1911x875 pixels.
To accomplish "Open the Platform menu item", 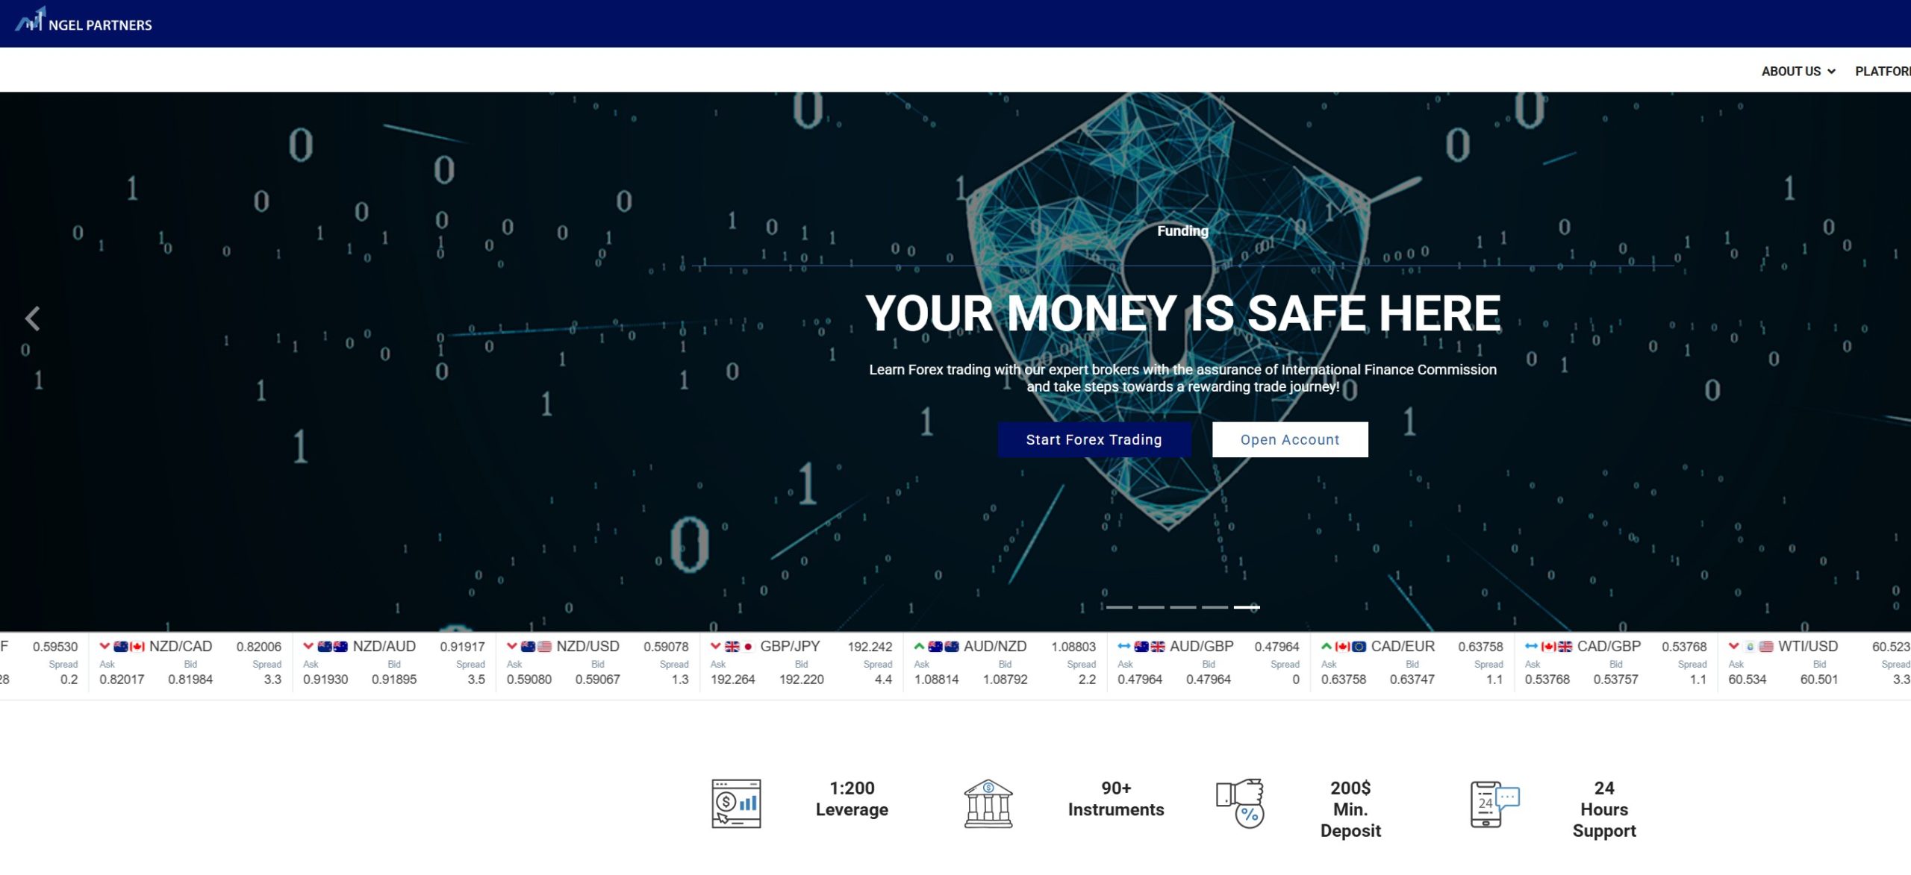I will point(1883,72).
